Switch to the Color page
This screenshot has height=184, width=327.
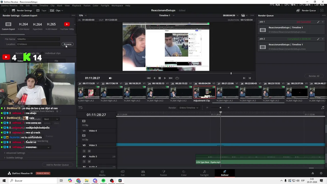click(184, 173)
